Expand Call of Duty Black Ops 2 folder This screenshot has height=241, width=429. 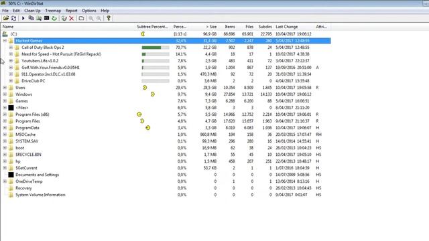pos(11,48)
